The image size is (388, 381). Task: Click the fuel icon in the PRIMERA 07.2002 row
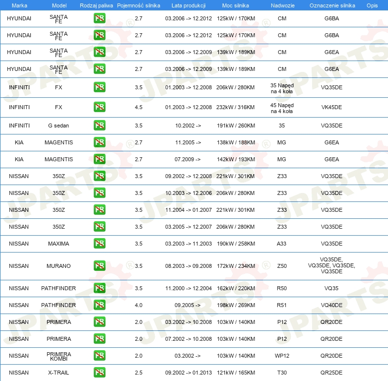coord(99,339)
